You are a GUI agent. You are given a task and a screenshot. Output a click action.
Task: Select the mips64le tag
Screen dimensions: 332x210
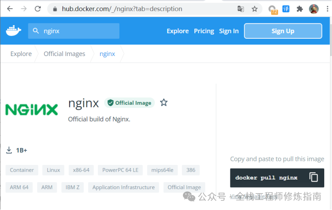pyautogui.click(x=162, y=170)
